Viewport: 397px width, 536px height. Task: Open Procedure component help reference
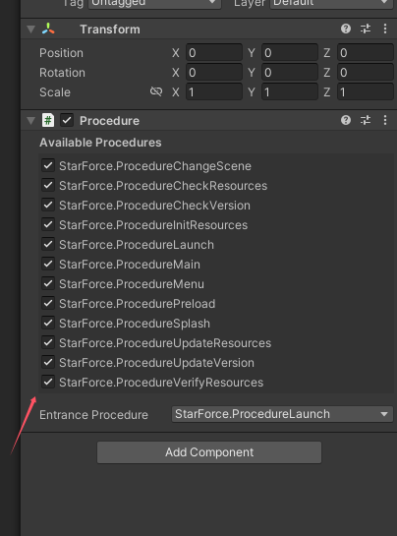346,120
